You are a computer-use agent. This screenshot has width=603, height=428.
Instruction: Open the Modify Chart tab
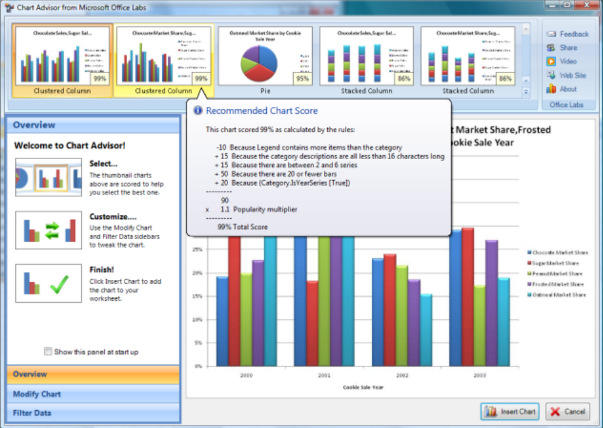(x=93, y=394)
